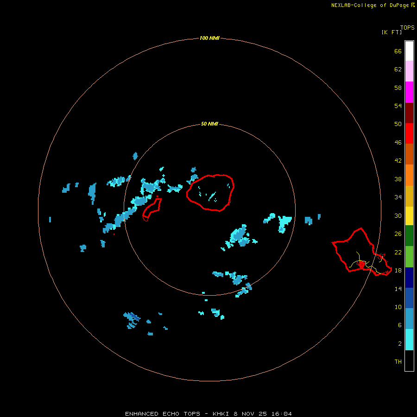The image size is (417, 417).
Task: Click the TH threshold legend label
Action: tap(398, 361)
